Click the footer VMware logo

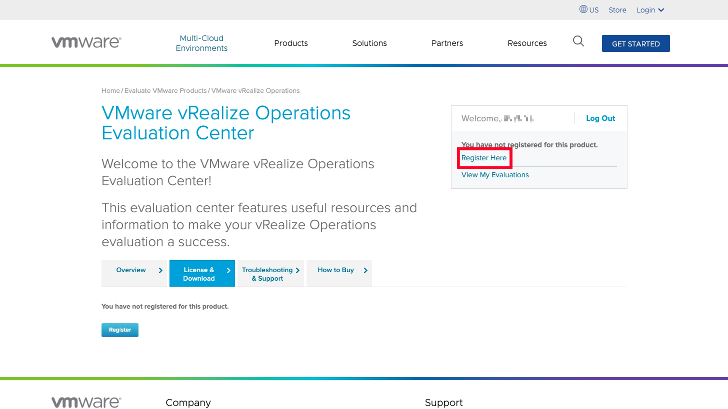coord(86,402)
